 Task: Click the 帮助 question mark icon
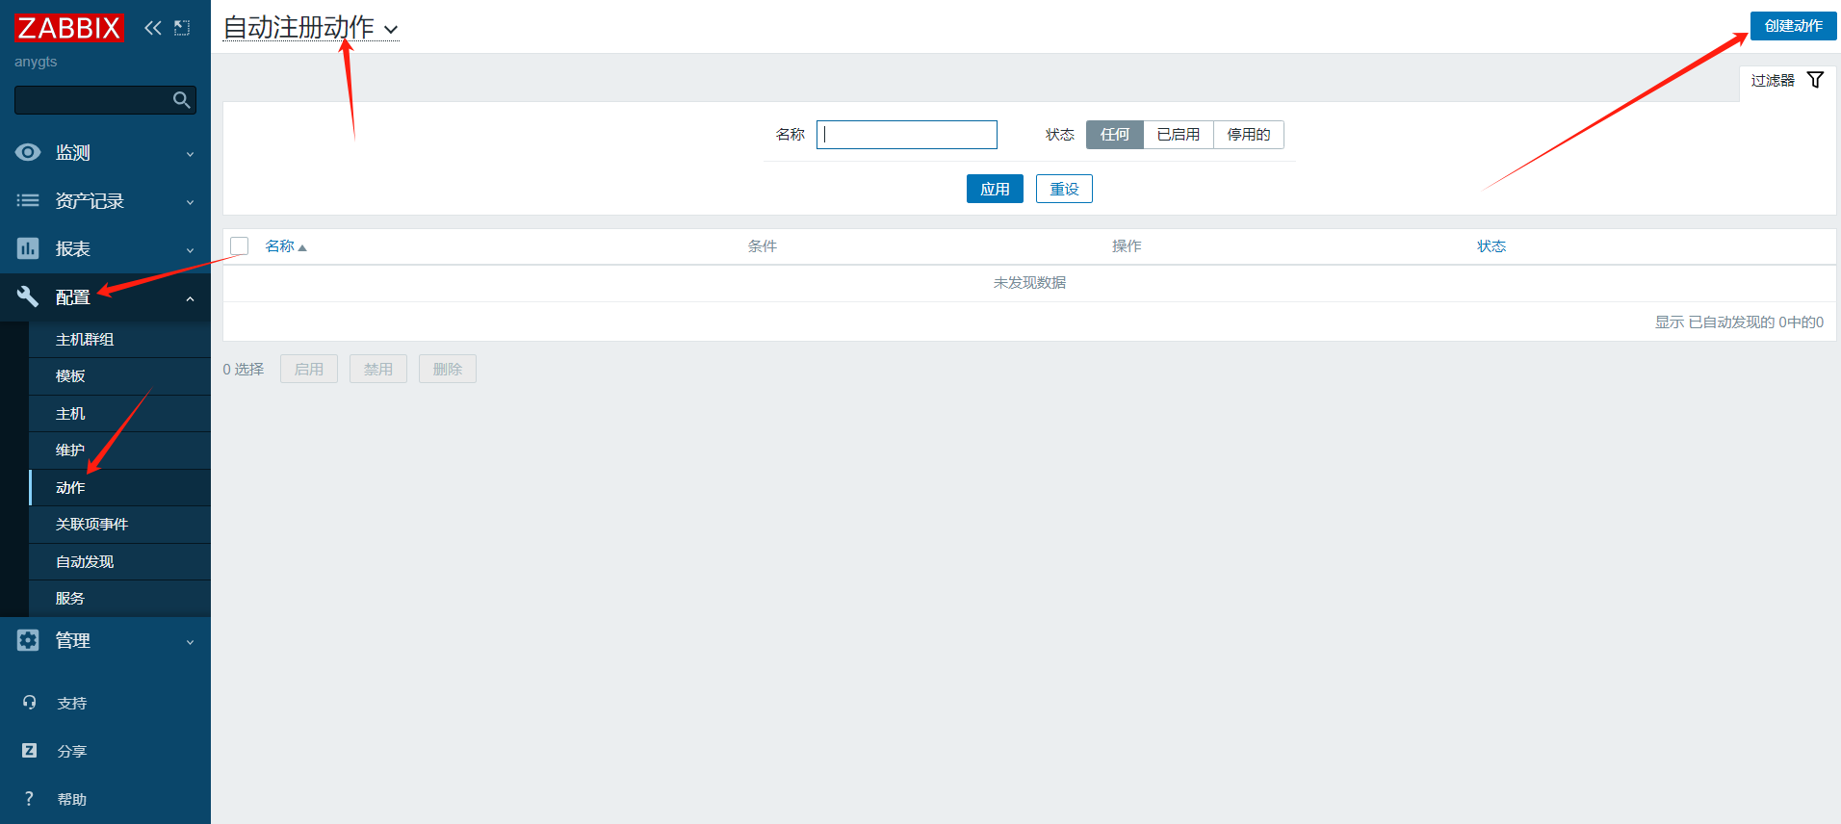coord(30,799)
